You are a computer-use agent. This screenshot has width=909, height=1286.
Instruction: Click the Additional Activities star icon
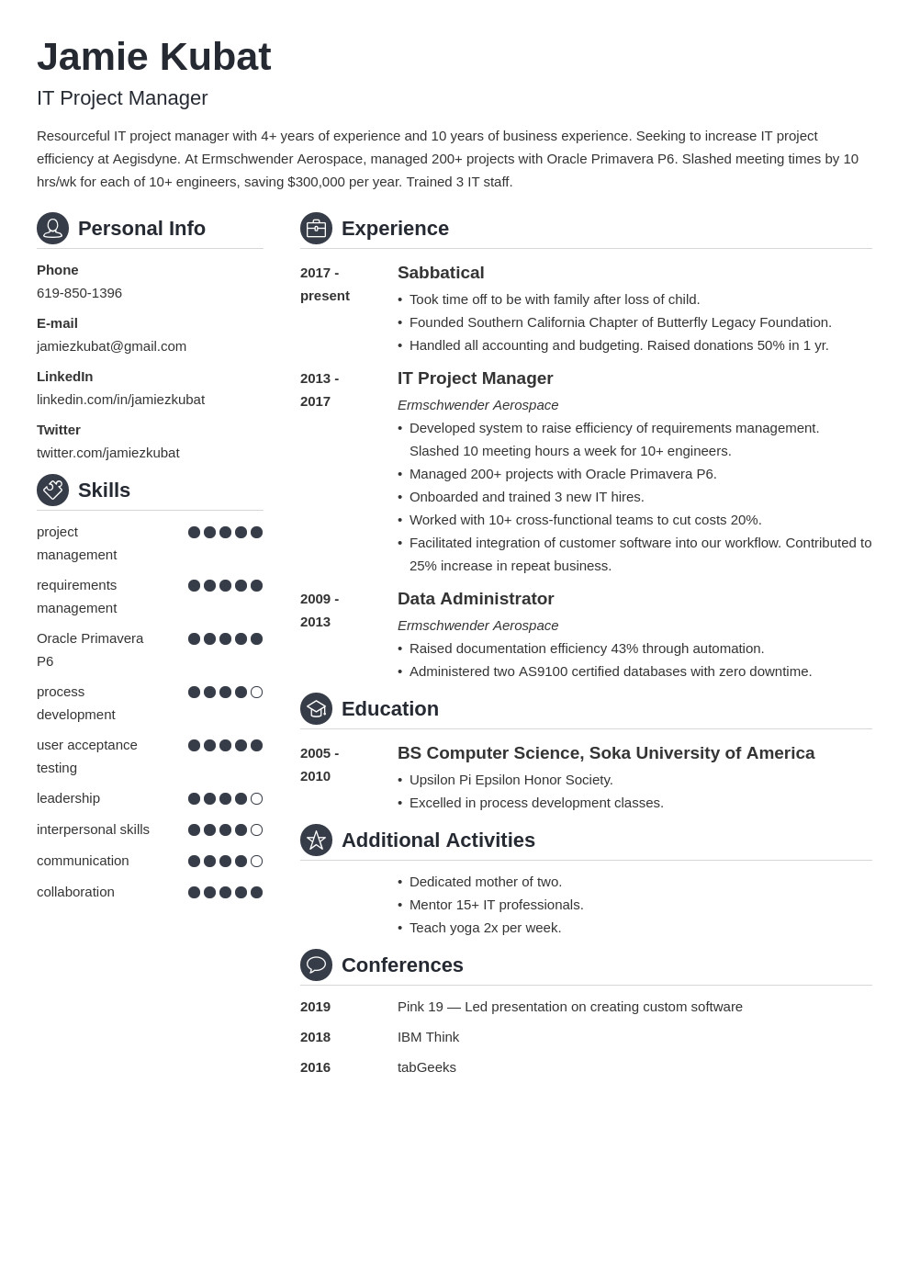click(316, 840)
